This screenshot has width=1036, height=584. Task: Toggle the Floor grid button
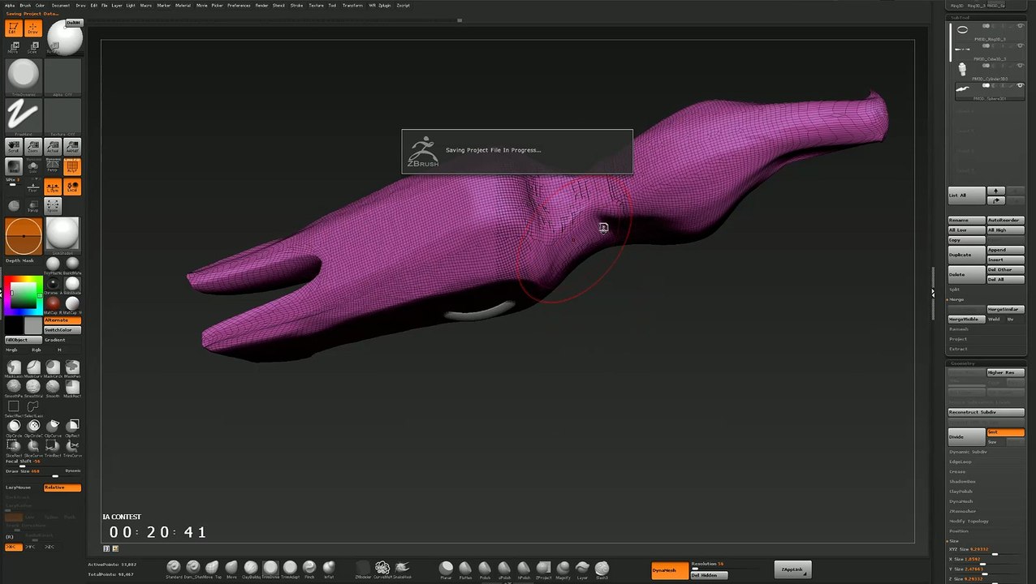pyautogui.click(x=32, y=187)
